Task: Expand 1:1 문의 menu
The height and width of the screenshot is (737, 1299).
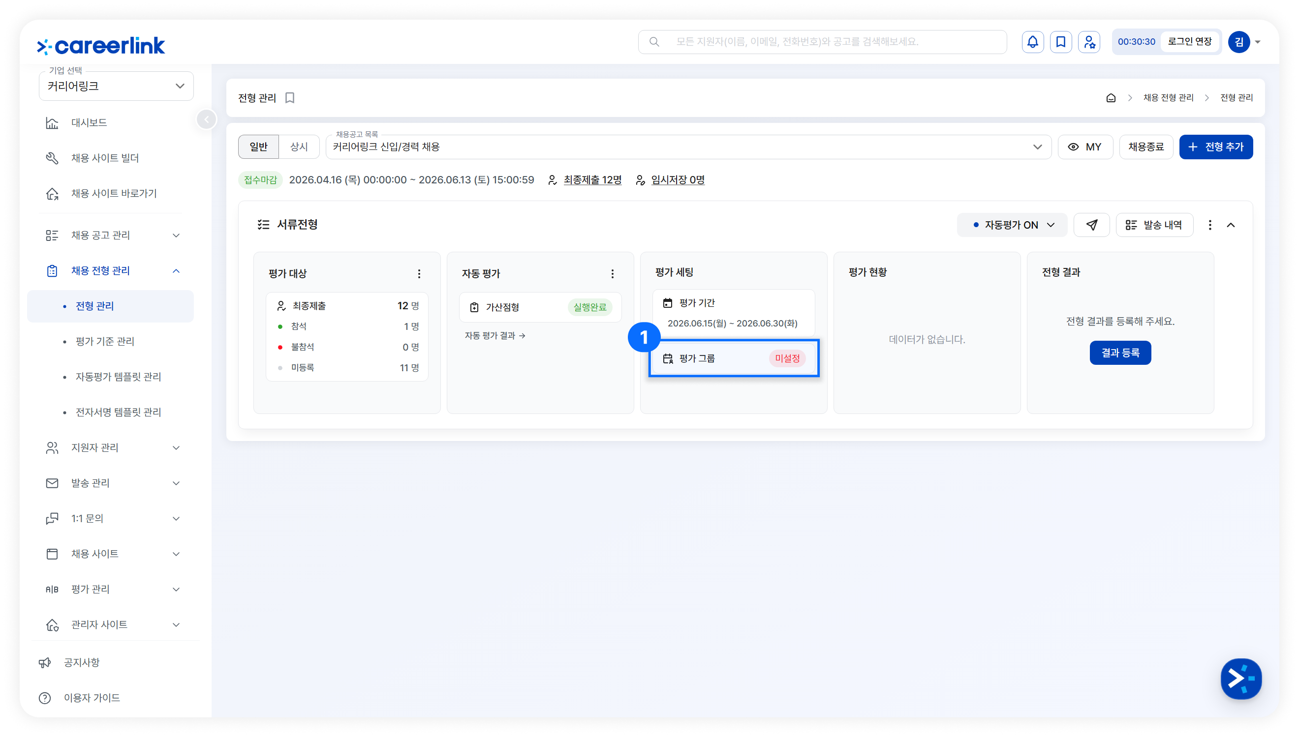Action: (x=176, y=519)
